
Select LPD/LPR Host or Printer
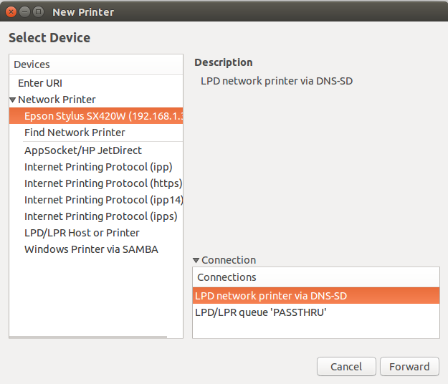(x=82, y=233)
